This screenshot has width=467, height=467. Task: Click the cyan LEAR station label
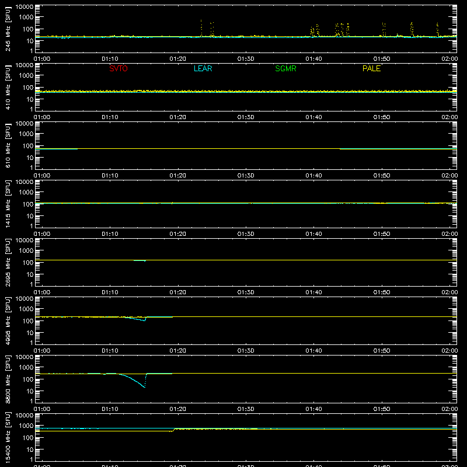(x=203, y=68)
